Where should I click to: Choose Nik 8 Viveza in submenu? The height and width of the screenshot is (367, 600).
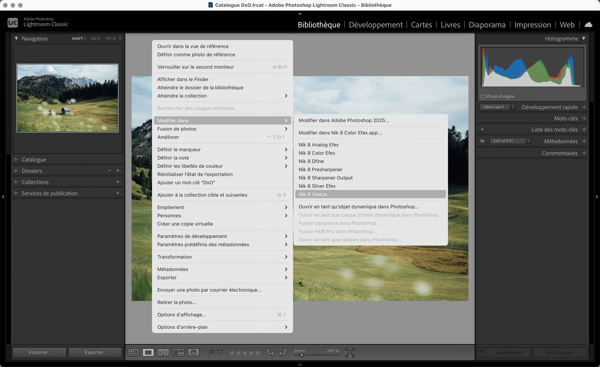(x=370, y=194)
